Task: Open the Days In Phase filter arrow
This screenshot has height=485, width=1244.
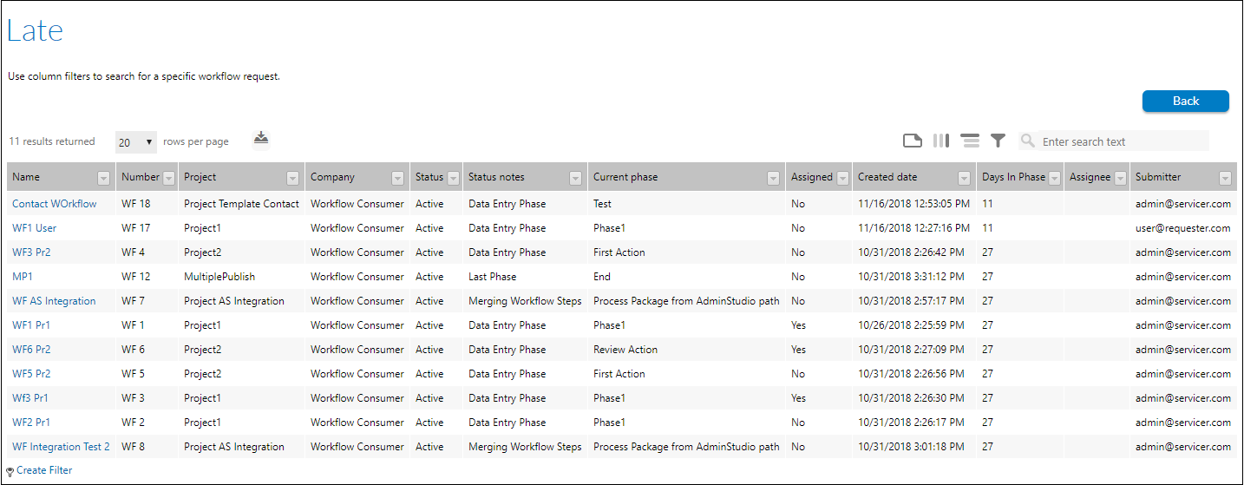Action: [1055, 178]
